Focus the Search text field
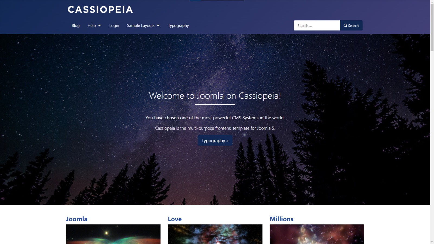Viewport: 434px width, 244px height. 317,25
